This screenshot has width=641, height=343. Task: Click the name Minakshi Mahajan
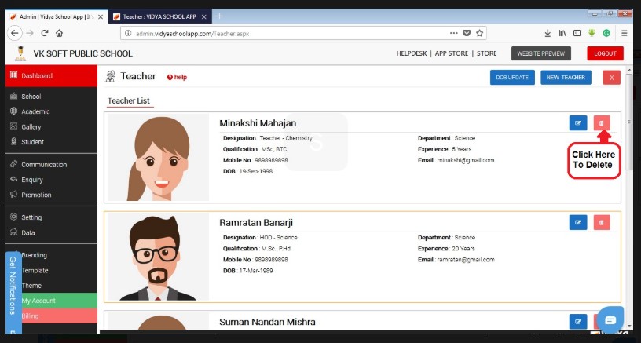click(x=258, y=123)
